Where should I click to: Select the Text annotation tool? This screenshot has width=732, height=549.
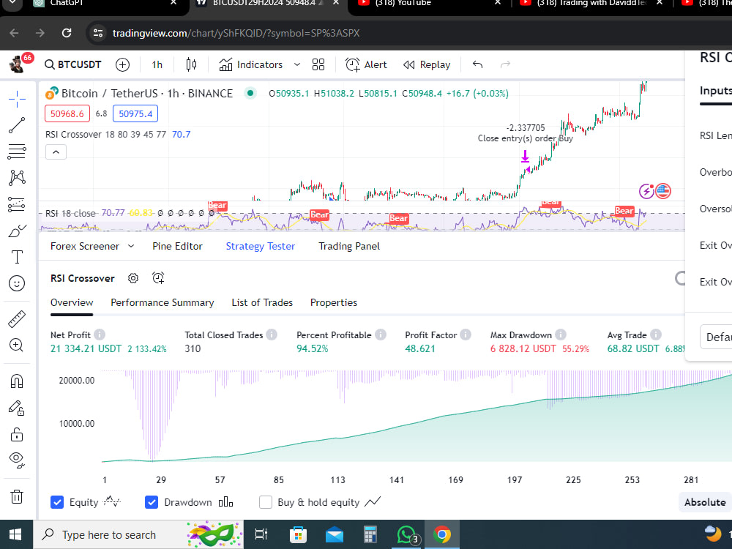17,257
